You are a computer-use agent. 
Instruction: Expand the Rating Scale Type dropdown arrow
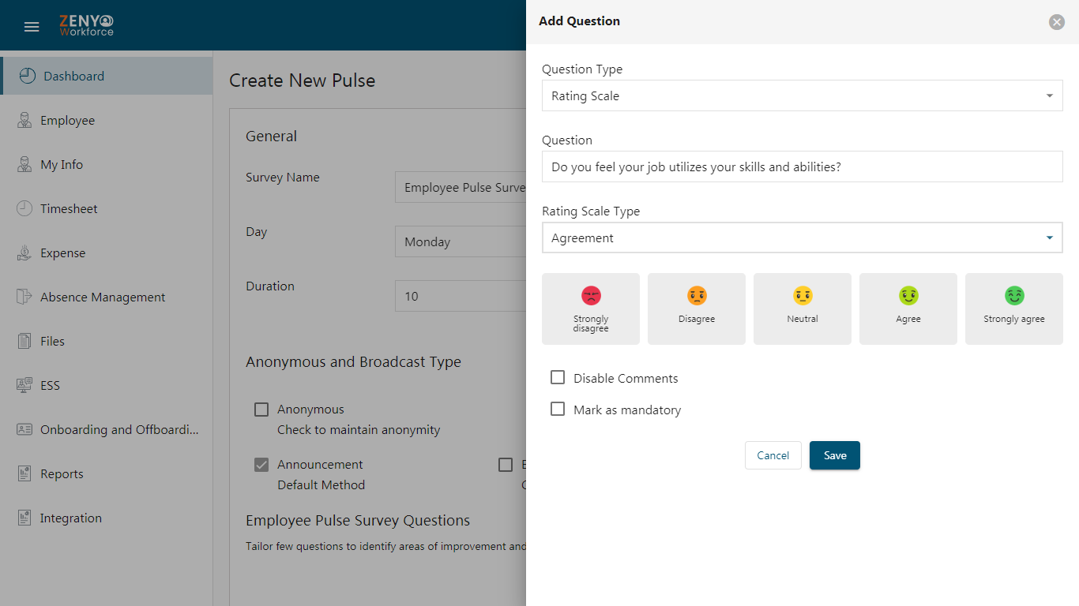coord(1050,238)
